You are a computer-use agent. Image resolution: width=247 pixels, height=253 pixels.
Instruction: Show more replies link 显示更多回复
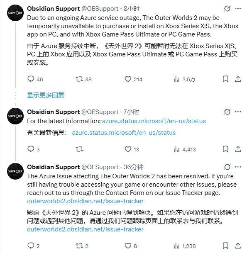46,95
